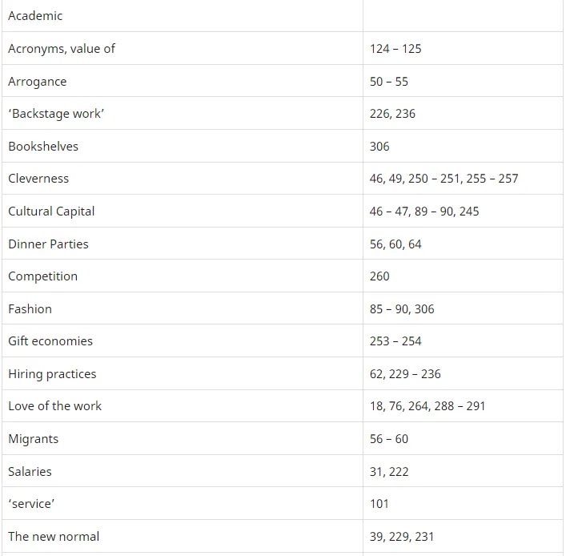The image size is (566, 556).
Task: Click the 'Competition' index entry
Action: tap(43, 276)
